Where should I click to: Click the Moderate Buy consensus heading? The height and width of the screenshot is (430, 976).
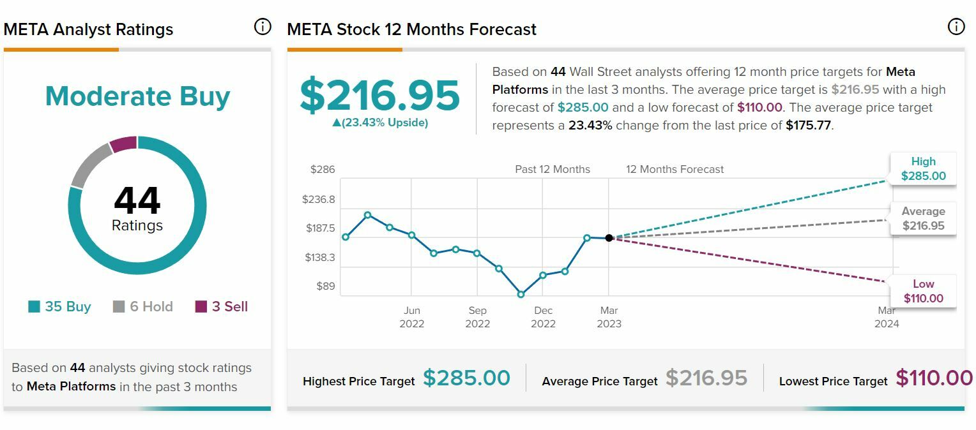(x=137, y=96)
